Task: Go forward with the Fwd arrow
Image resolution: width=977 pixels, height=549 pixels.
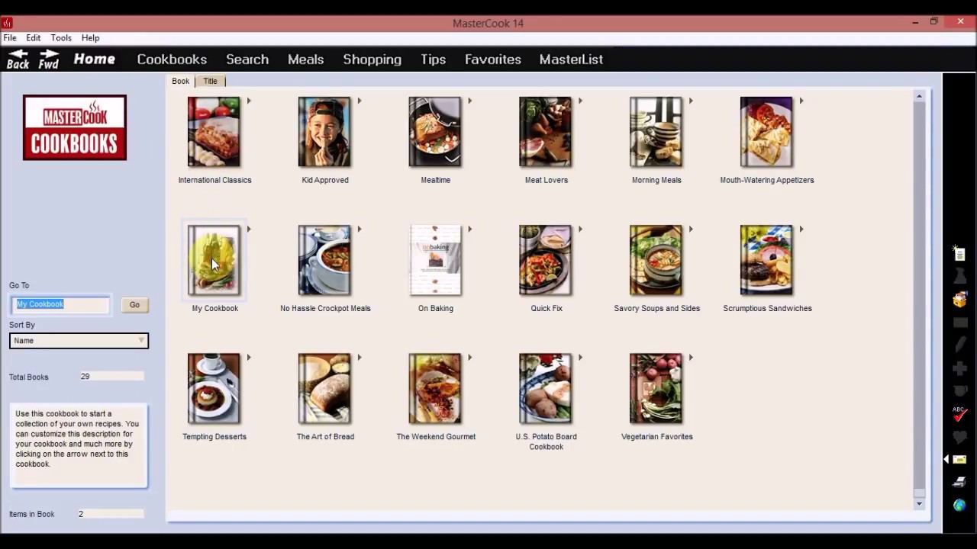Action: (x=49, y=59)
